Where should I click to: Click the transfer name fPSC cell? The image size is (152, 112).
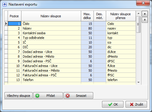click(x=121, y=75)
